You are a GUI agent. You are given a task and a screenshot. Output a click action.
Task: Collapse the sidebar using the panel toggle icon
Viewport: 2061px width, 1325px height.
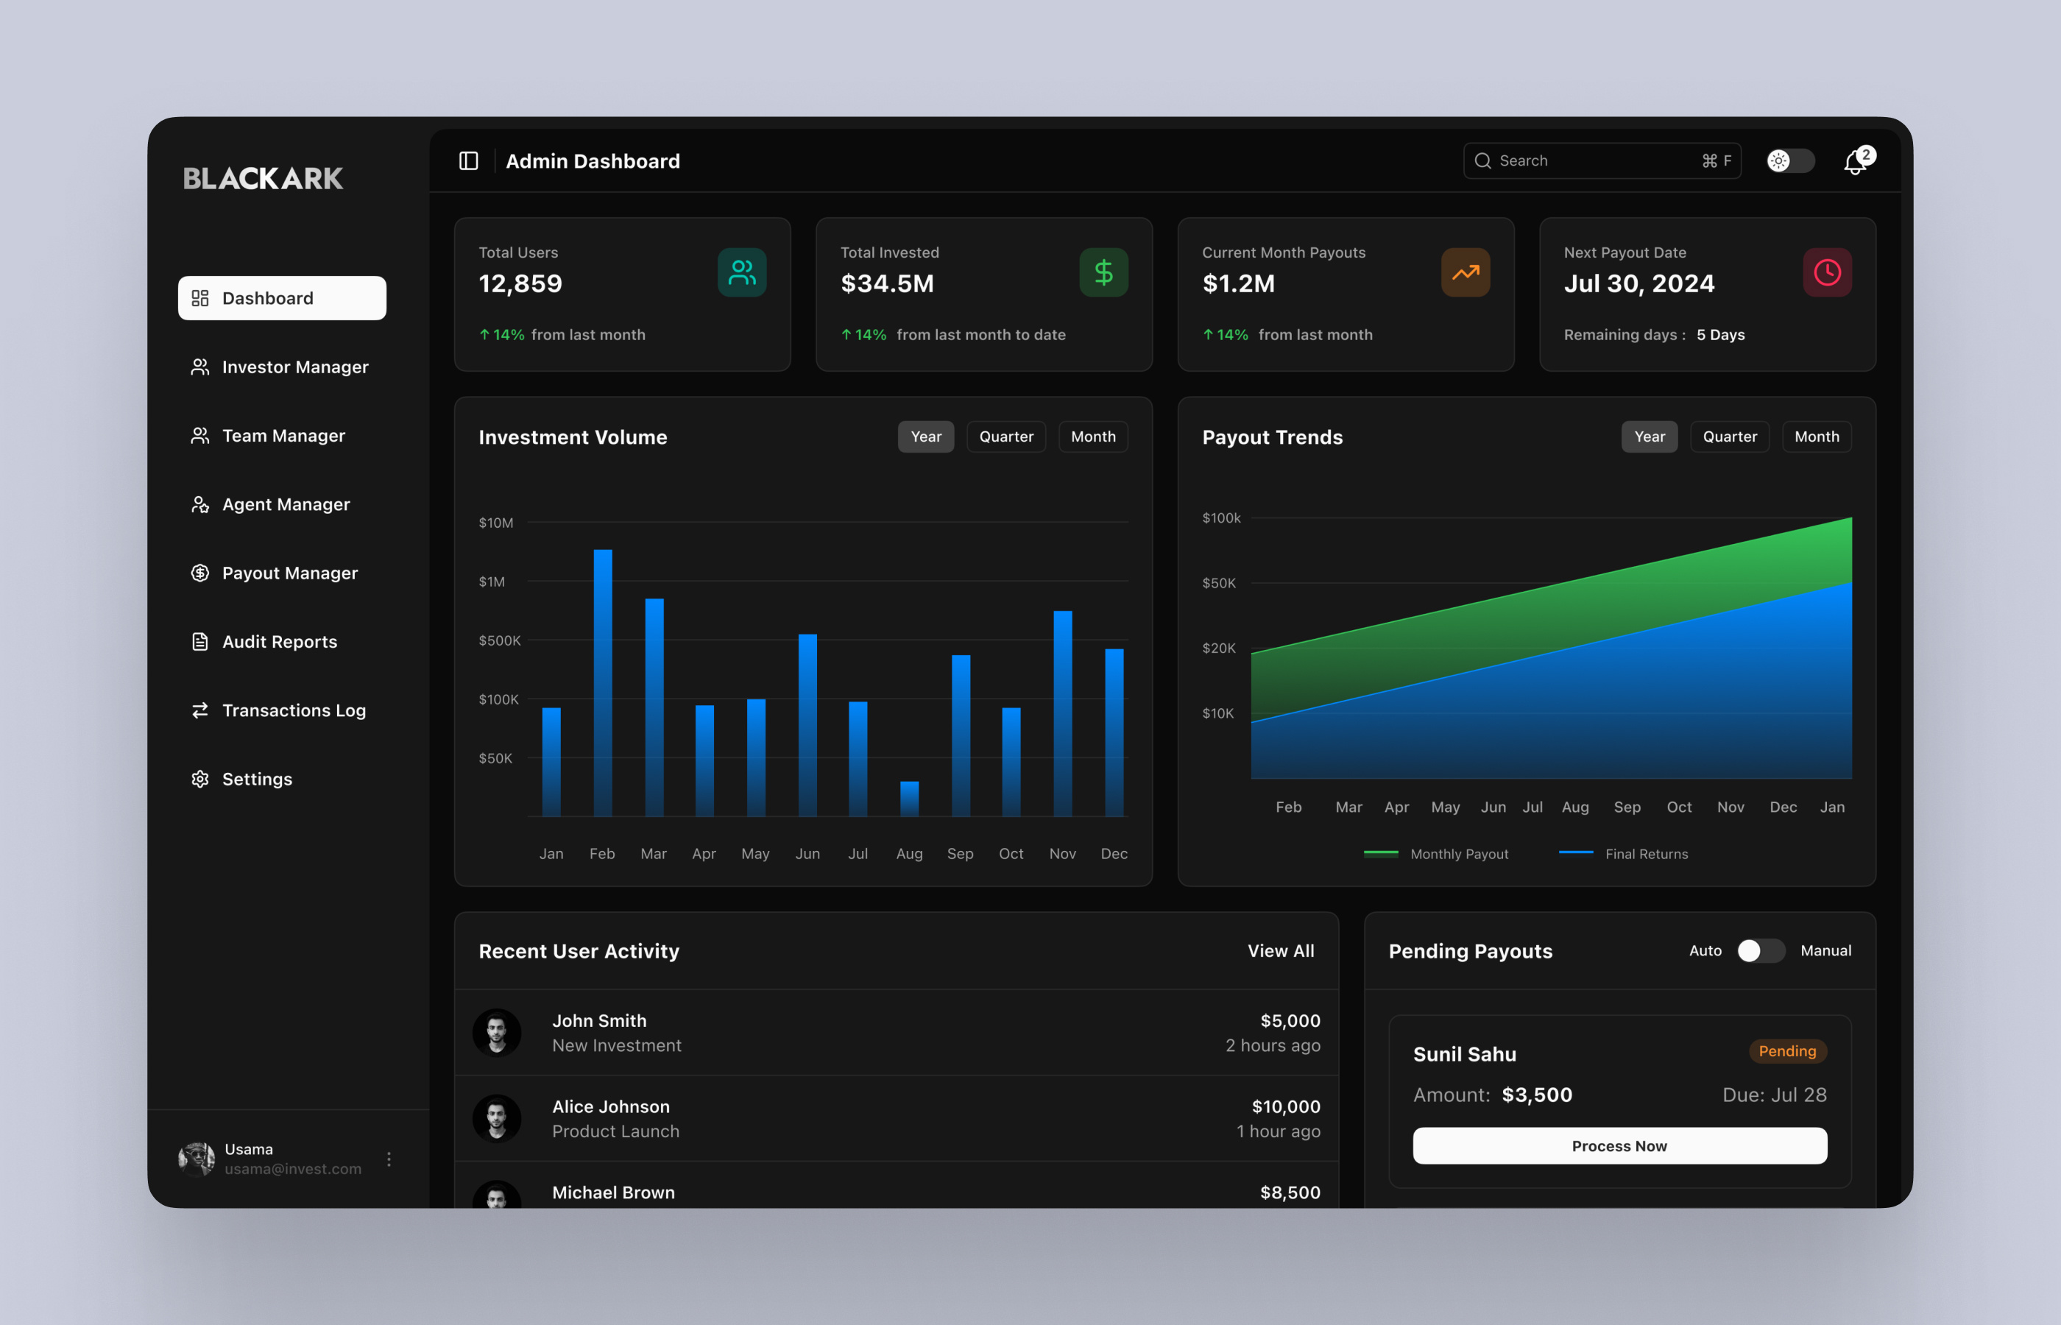(469, 161)
